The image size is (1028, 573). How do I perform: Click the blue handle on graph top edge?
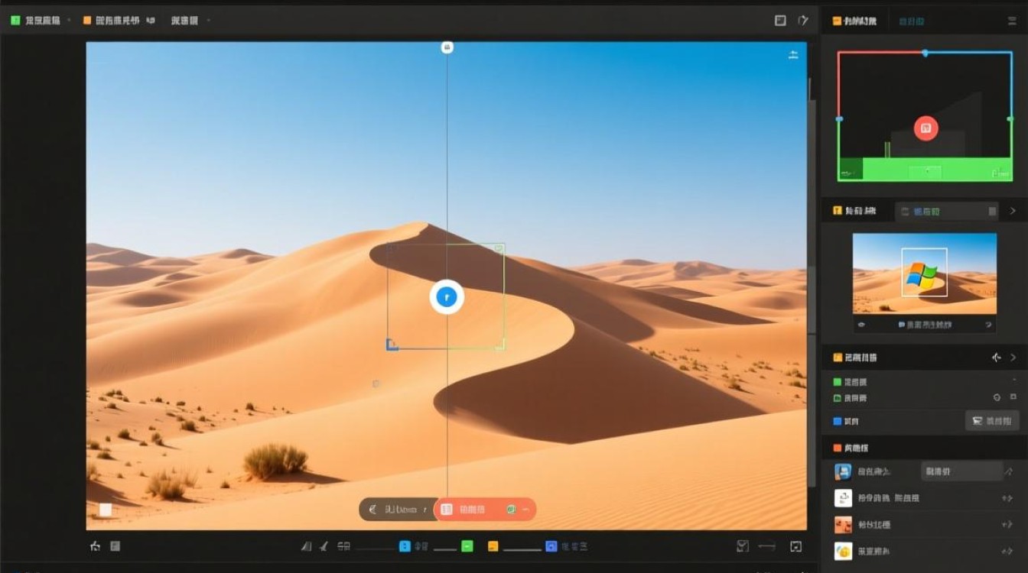(x=926, y=53)
